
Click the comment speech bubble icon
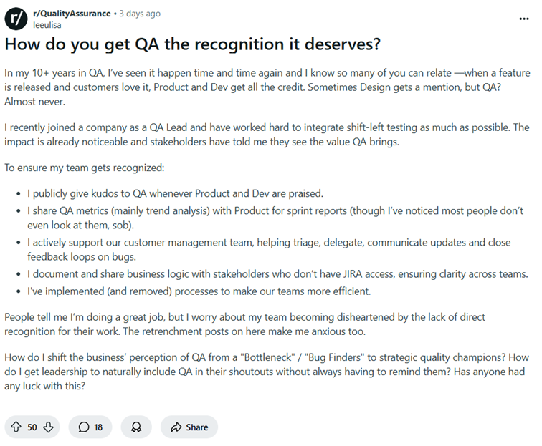click(x=84, y=427)
